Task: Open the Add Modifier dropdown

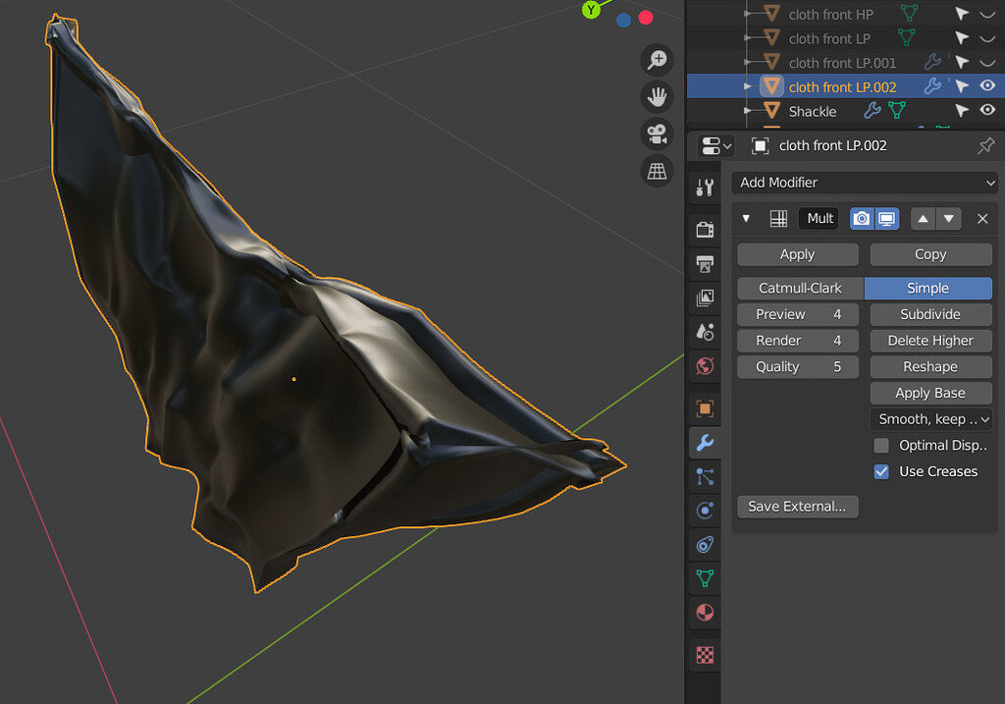Action: (865, 183)
